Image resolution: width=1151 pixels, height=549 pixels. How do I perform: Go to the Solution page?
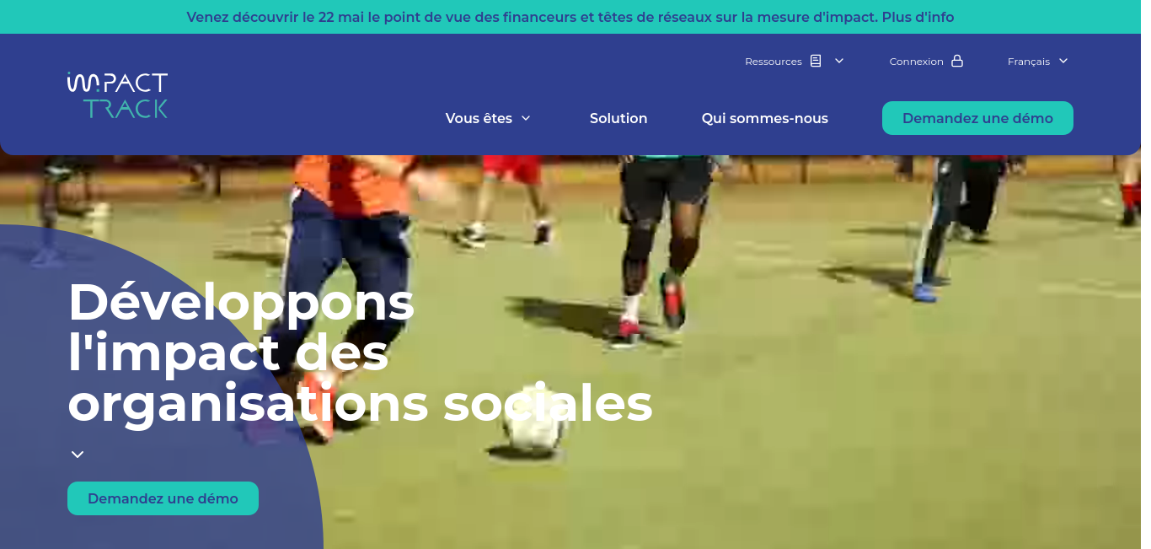tap(618, 118)
